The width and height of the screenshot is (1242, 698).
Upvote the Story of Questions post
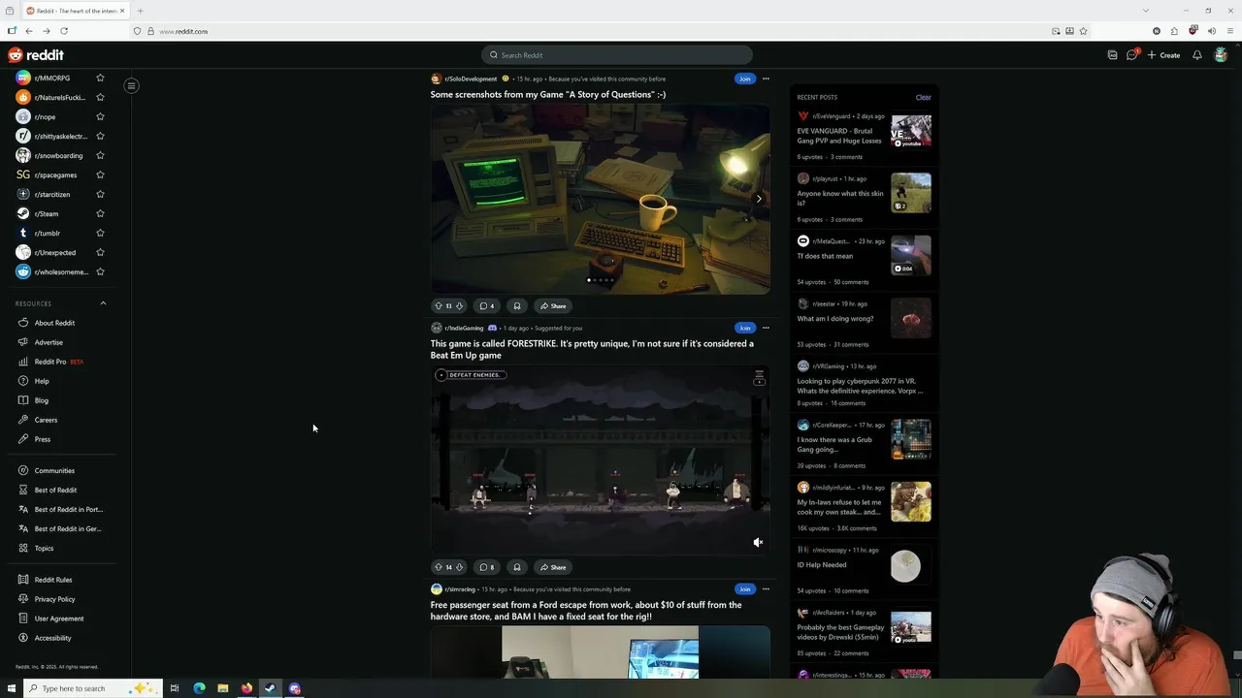coord(439,306)
